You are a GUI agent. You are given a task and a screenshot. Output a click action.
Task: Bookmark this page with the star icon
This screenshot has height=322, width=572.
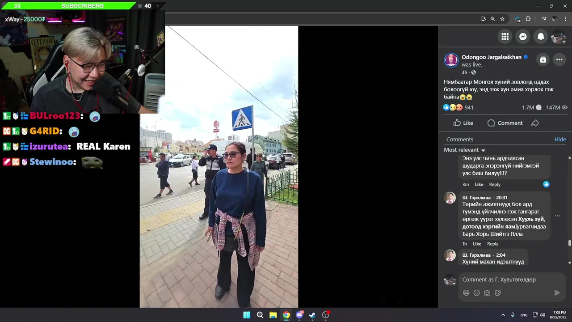pyautogui.click(x=502, y=19)
